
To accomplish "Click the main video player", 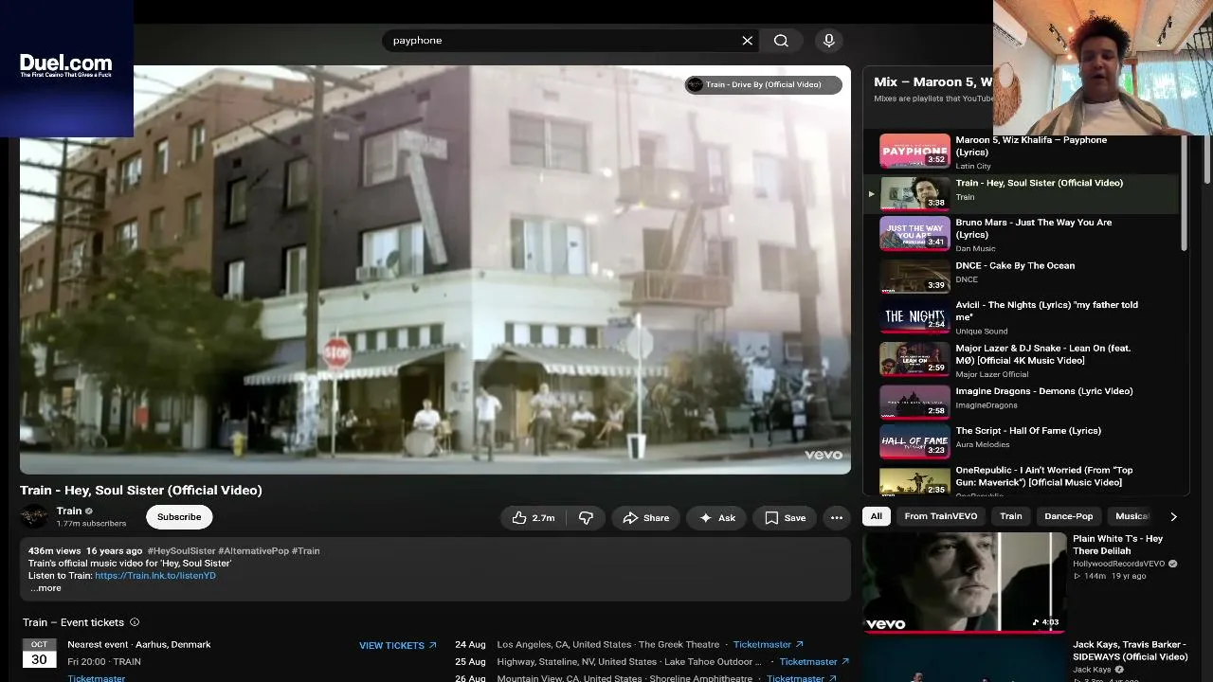I will tap(435, 270).
